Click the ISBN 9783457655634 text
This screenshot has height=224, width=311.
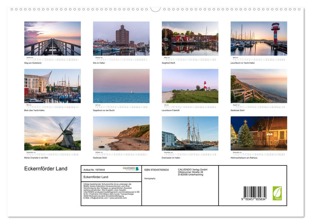(x=156, y=170)
